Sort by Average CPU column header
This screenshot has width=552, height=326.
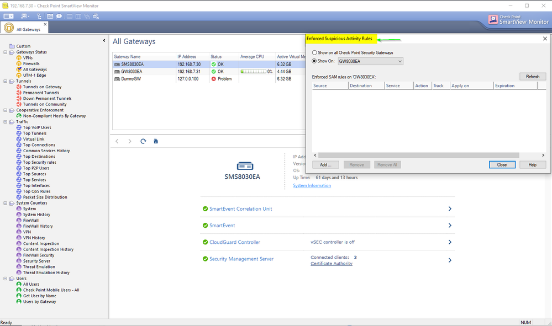pos(257,57)
